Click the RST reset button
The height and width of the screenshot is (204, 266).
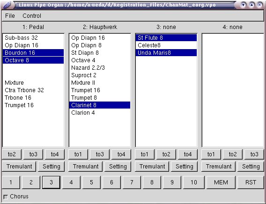pos(251,182)
